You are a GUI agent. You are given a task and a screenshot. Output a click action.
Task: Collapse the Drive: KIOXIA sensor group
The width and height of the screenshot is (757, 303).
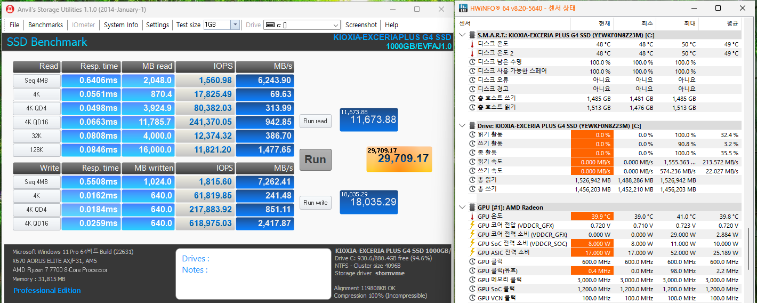pos(462,125)
